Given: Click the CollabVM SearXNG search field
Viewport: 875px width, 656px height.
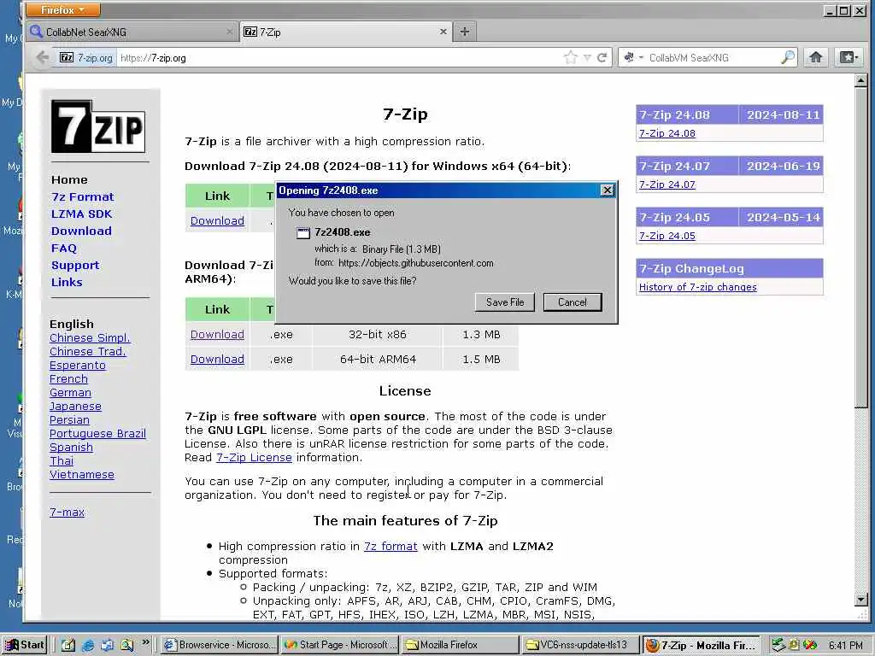Looking at the screenshot, I should pos(714,57).
